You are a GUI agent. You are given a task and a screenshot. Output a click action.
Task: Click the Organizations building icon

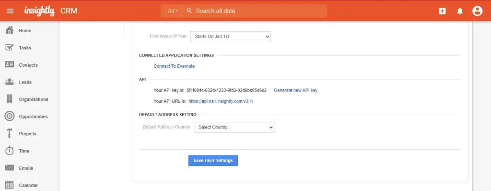tap(10, 99)
